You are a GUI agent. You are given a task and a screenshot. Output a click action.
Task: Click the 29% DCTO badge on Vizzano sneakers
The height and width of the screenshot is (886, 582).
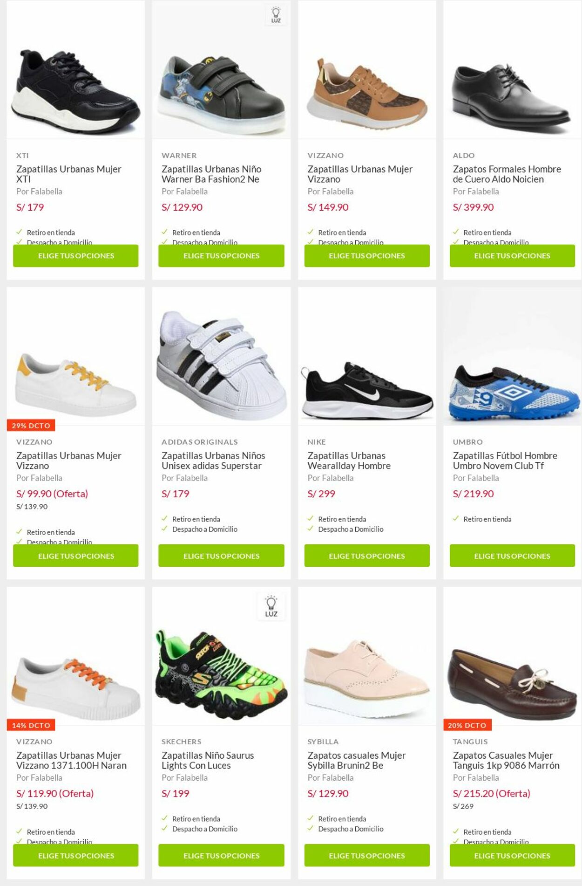[31, 426]
